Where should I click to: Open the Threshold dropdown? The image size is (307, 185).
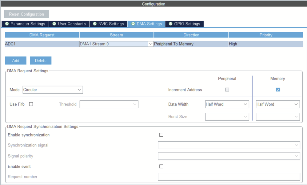click(x=109, y=104)
